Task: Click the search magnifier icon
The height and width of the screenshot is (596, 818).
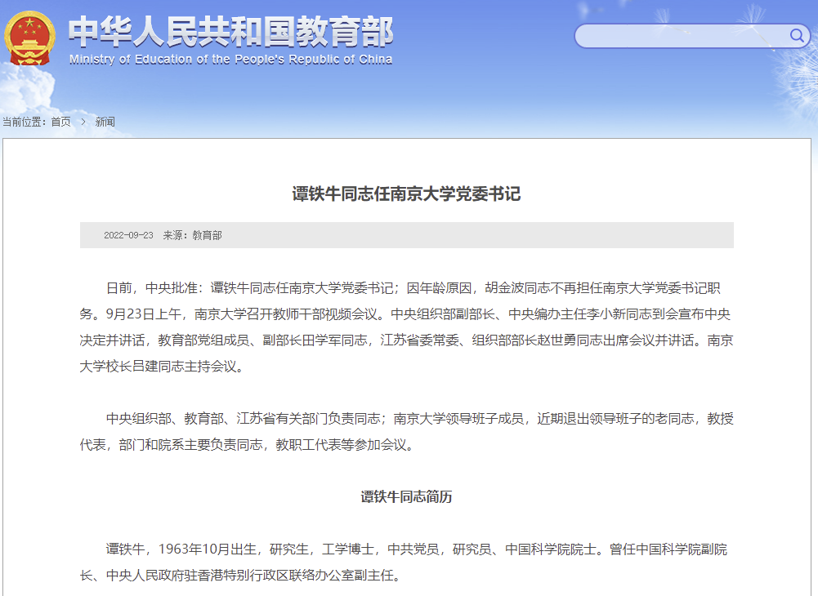Action: [x=797, y=35]
